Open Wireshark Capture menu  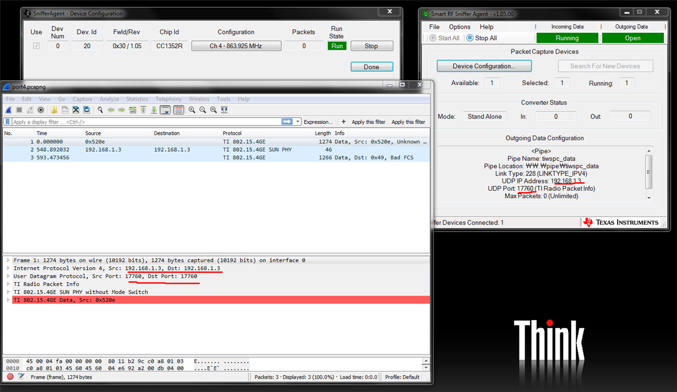point(83,99)
